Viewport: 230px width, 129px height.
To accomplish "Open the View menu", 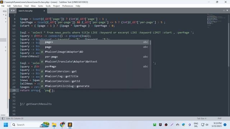I will coord(33,6).
